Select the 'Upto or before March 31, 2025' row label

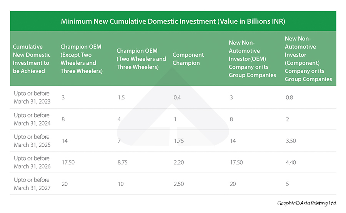tap(32, 141)
